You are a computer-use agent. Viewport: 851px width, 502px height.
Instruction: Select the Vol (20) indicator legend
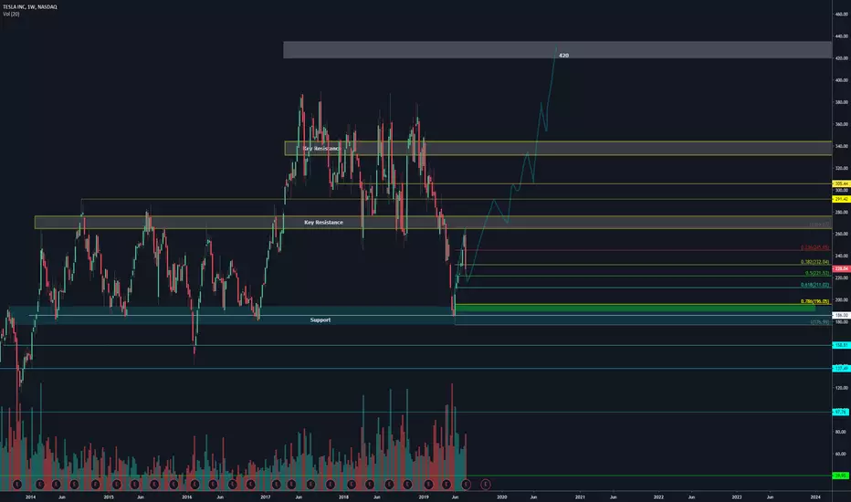click(11, 14)
